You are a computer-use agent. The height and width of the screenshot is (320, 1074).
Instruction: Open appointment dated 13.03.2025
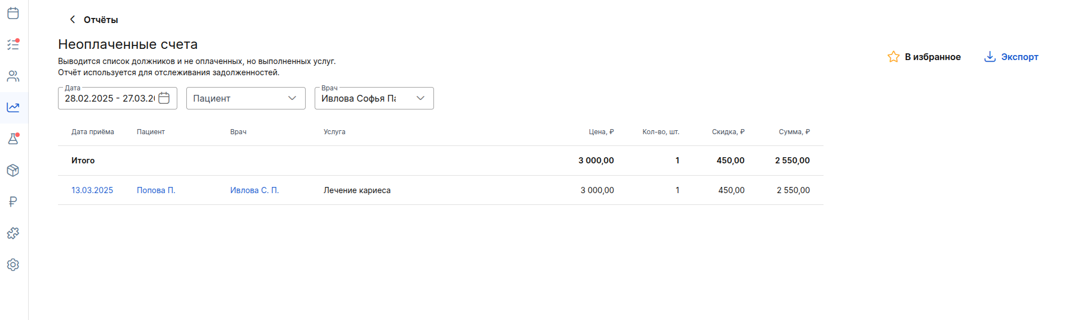click(x=92, y=190)
